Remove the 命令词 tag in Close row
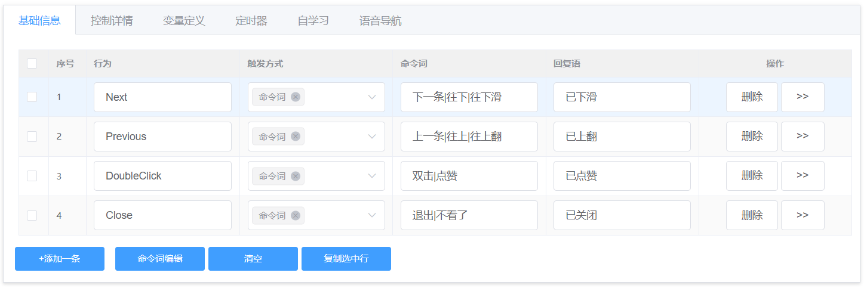 point(296,215)
